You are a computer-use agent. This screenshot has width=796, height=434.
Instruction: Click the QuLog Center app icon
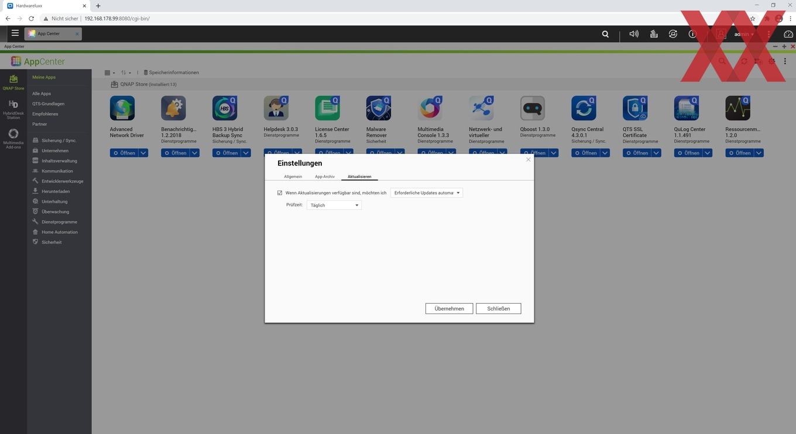coord(687,108)
